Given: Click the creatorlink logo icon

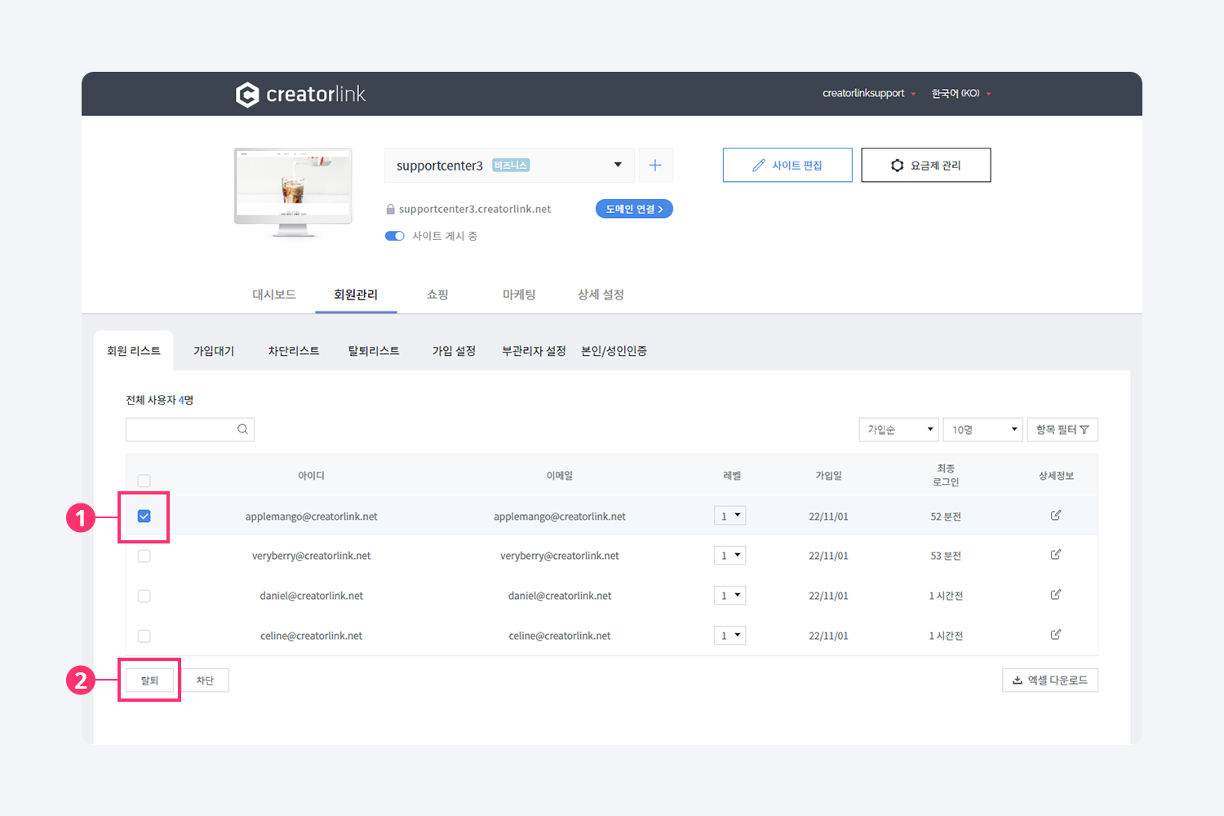Looking at the screenshot, I should point(247,95).
